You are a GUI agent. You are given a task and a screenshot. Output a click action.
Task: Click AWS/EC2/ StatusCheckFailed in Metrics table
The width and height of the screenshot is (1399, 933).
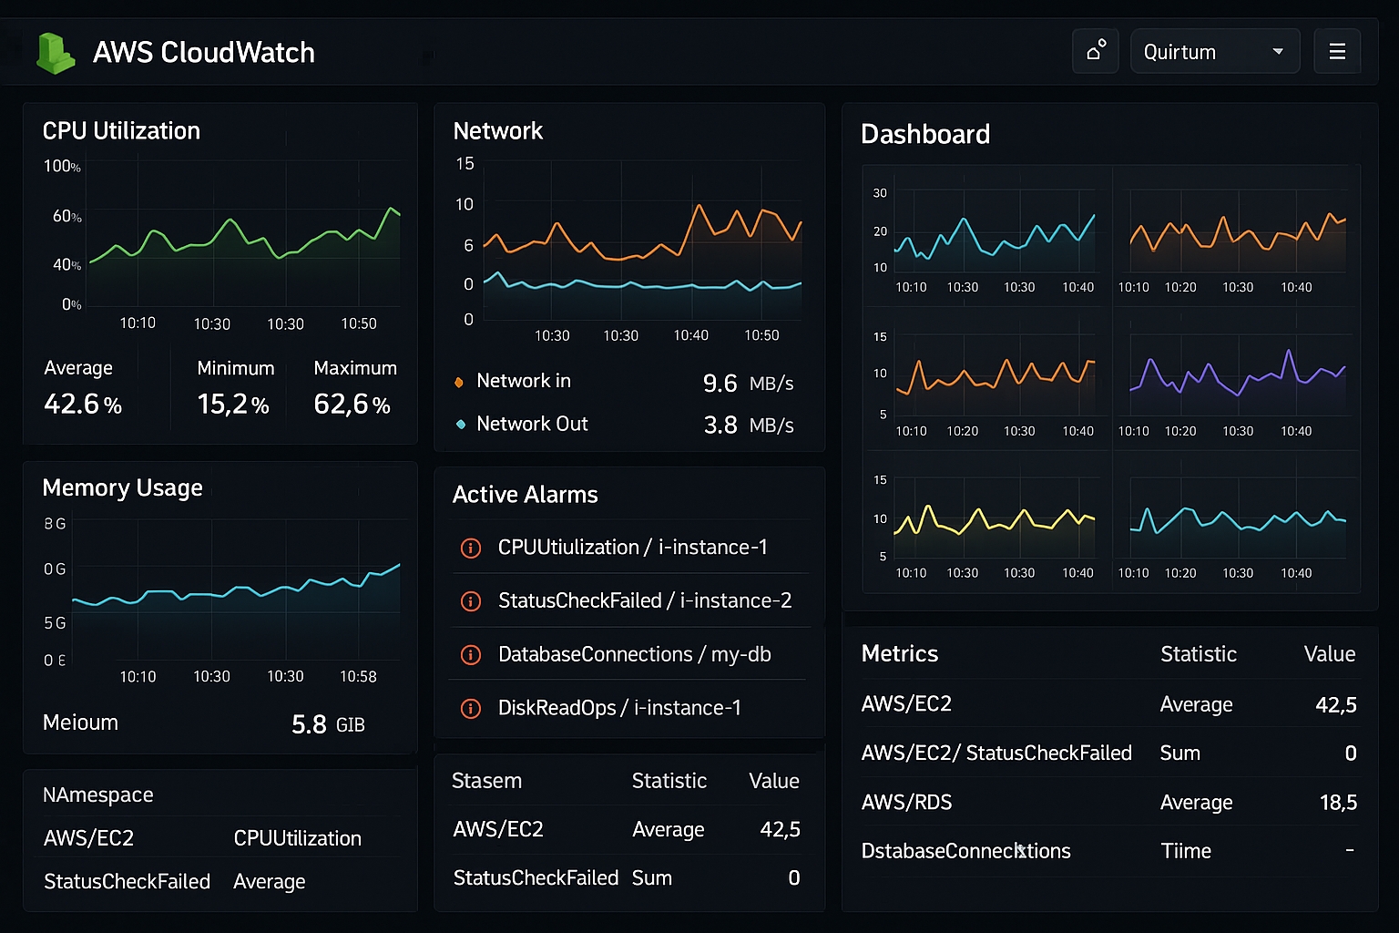[996, 753]
